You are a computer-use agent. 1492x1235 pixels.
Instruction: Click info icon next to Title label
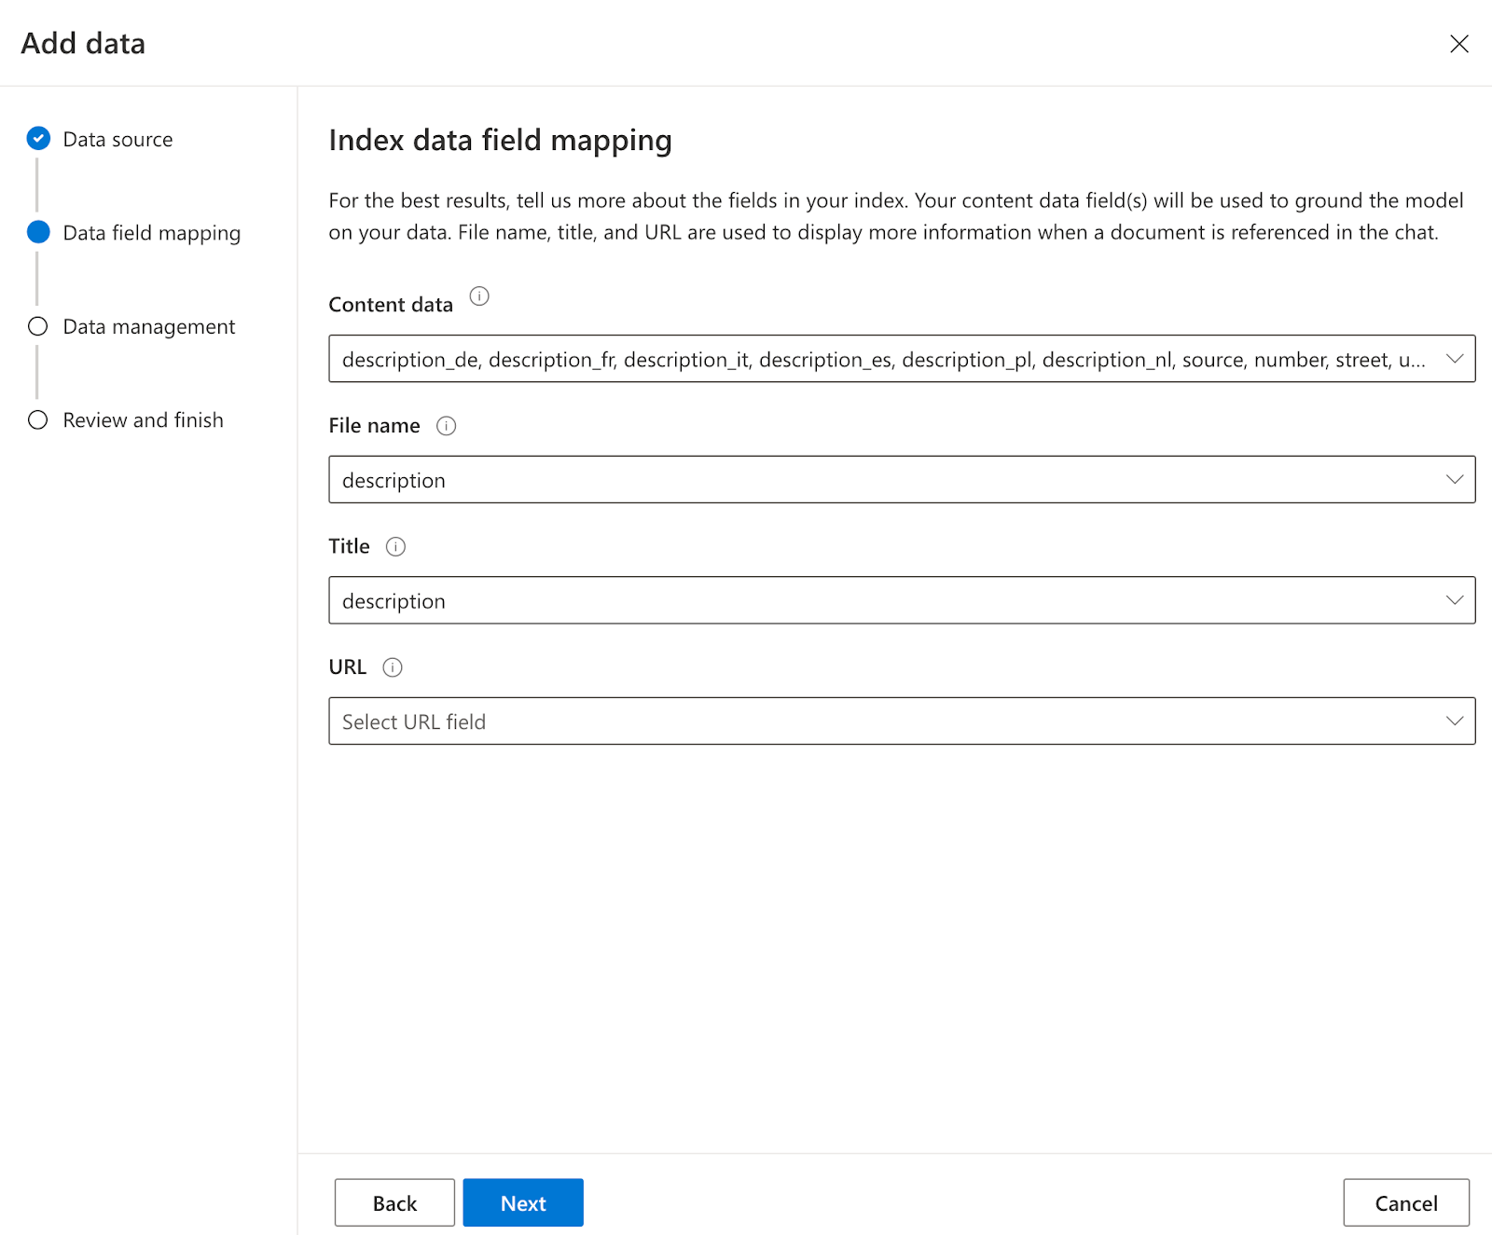pyautogui.click(x=395, y=547)
